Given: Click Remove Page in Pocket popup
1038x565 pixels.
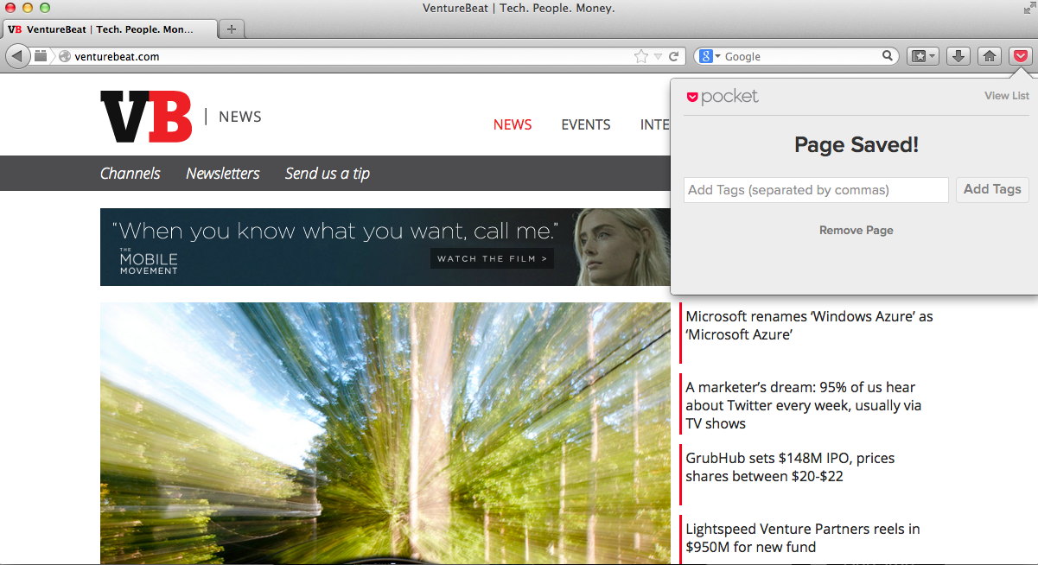Looking at the screenshot, I should point(857,231).
